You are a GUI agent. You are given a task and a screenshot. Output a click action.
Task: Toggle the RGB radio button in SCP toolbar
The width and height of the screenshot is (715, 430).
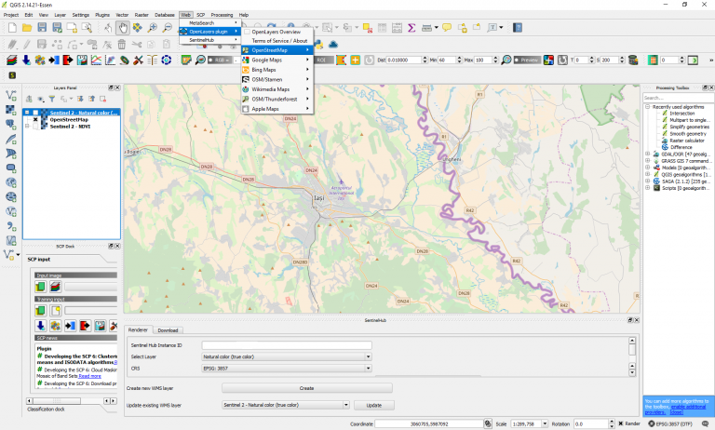(210, 60)
